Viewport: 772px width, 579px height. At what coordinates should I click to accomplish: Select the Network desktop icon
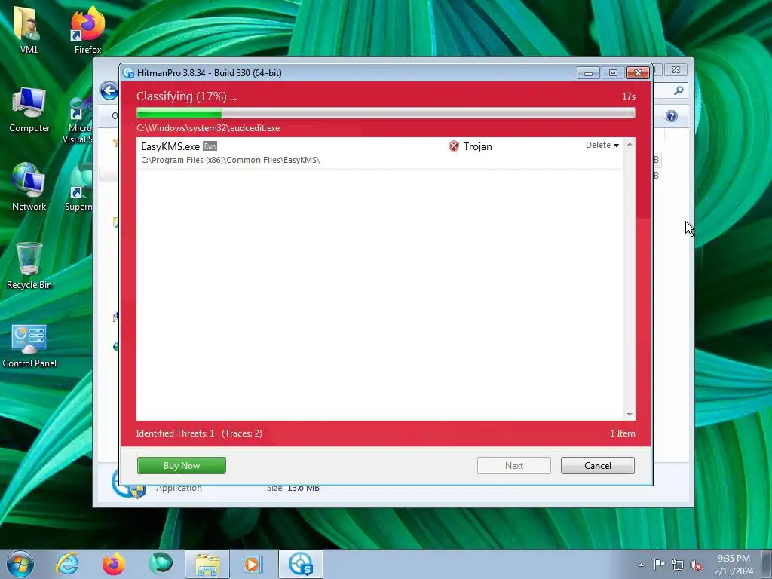pos(29,187)
